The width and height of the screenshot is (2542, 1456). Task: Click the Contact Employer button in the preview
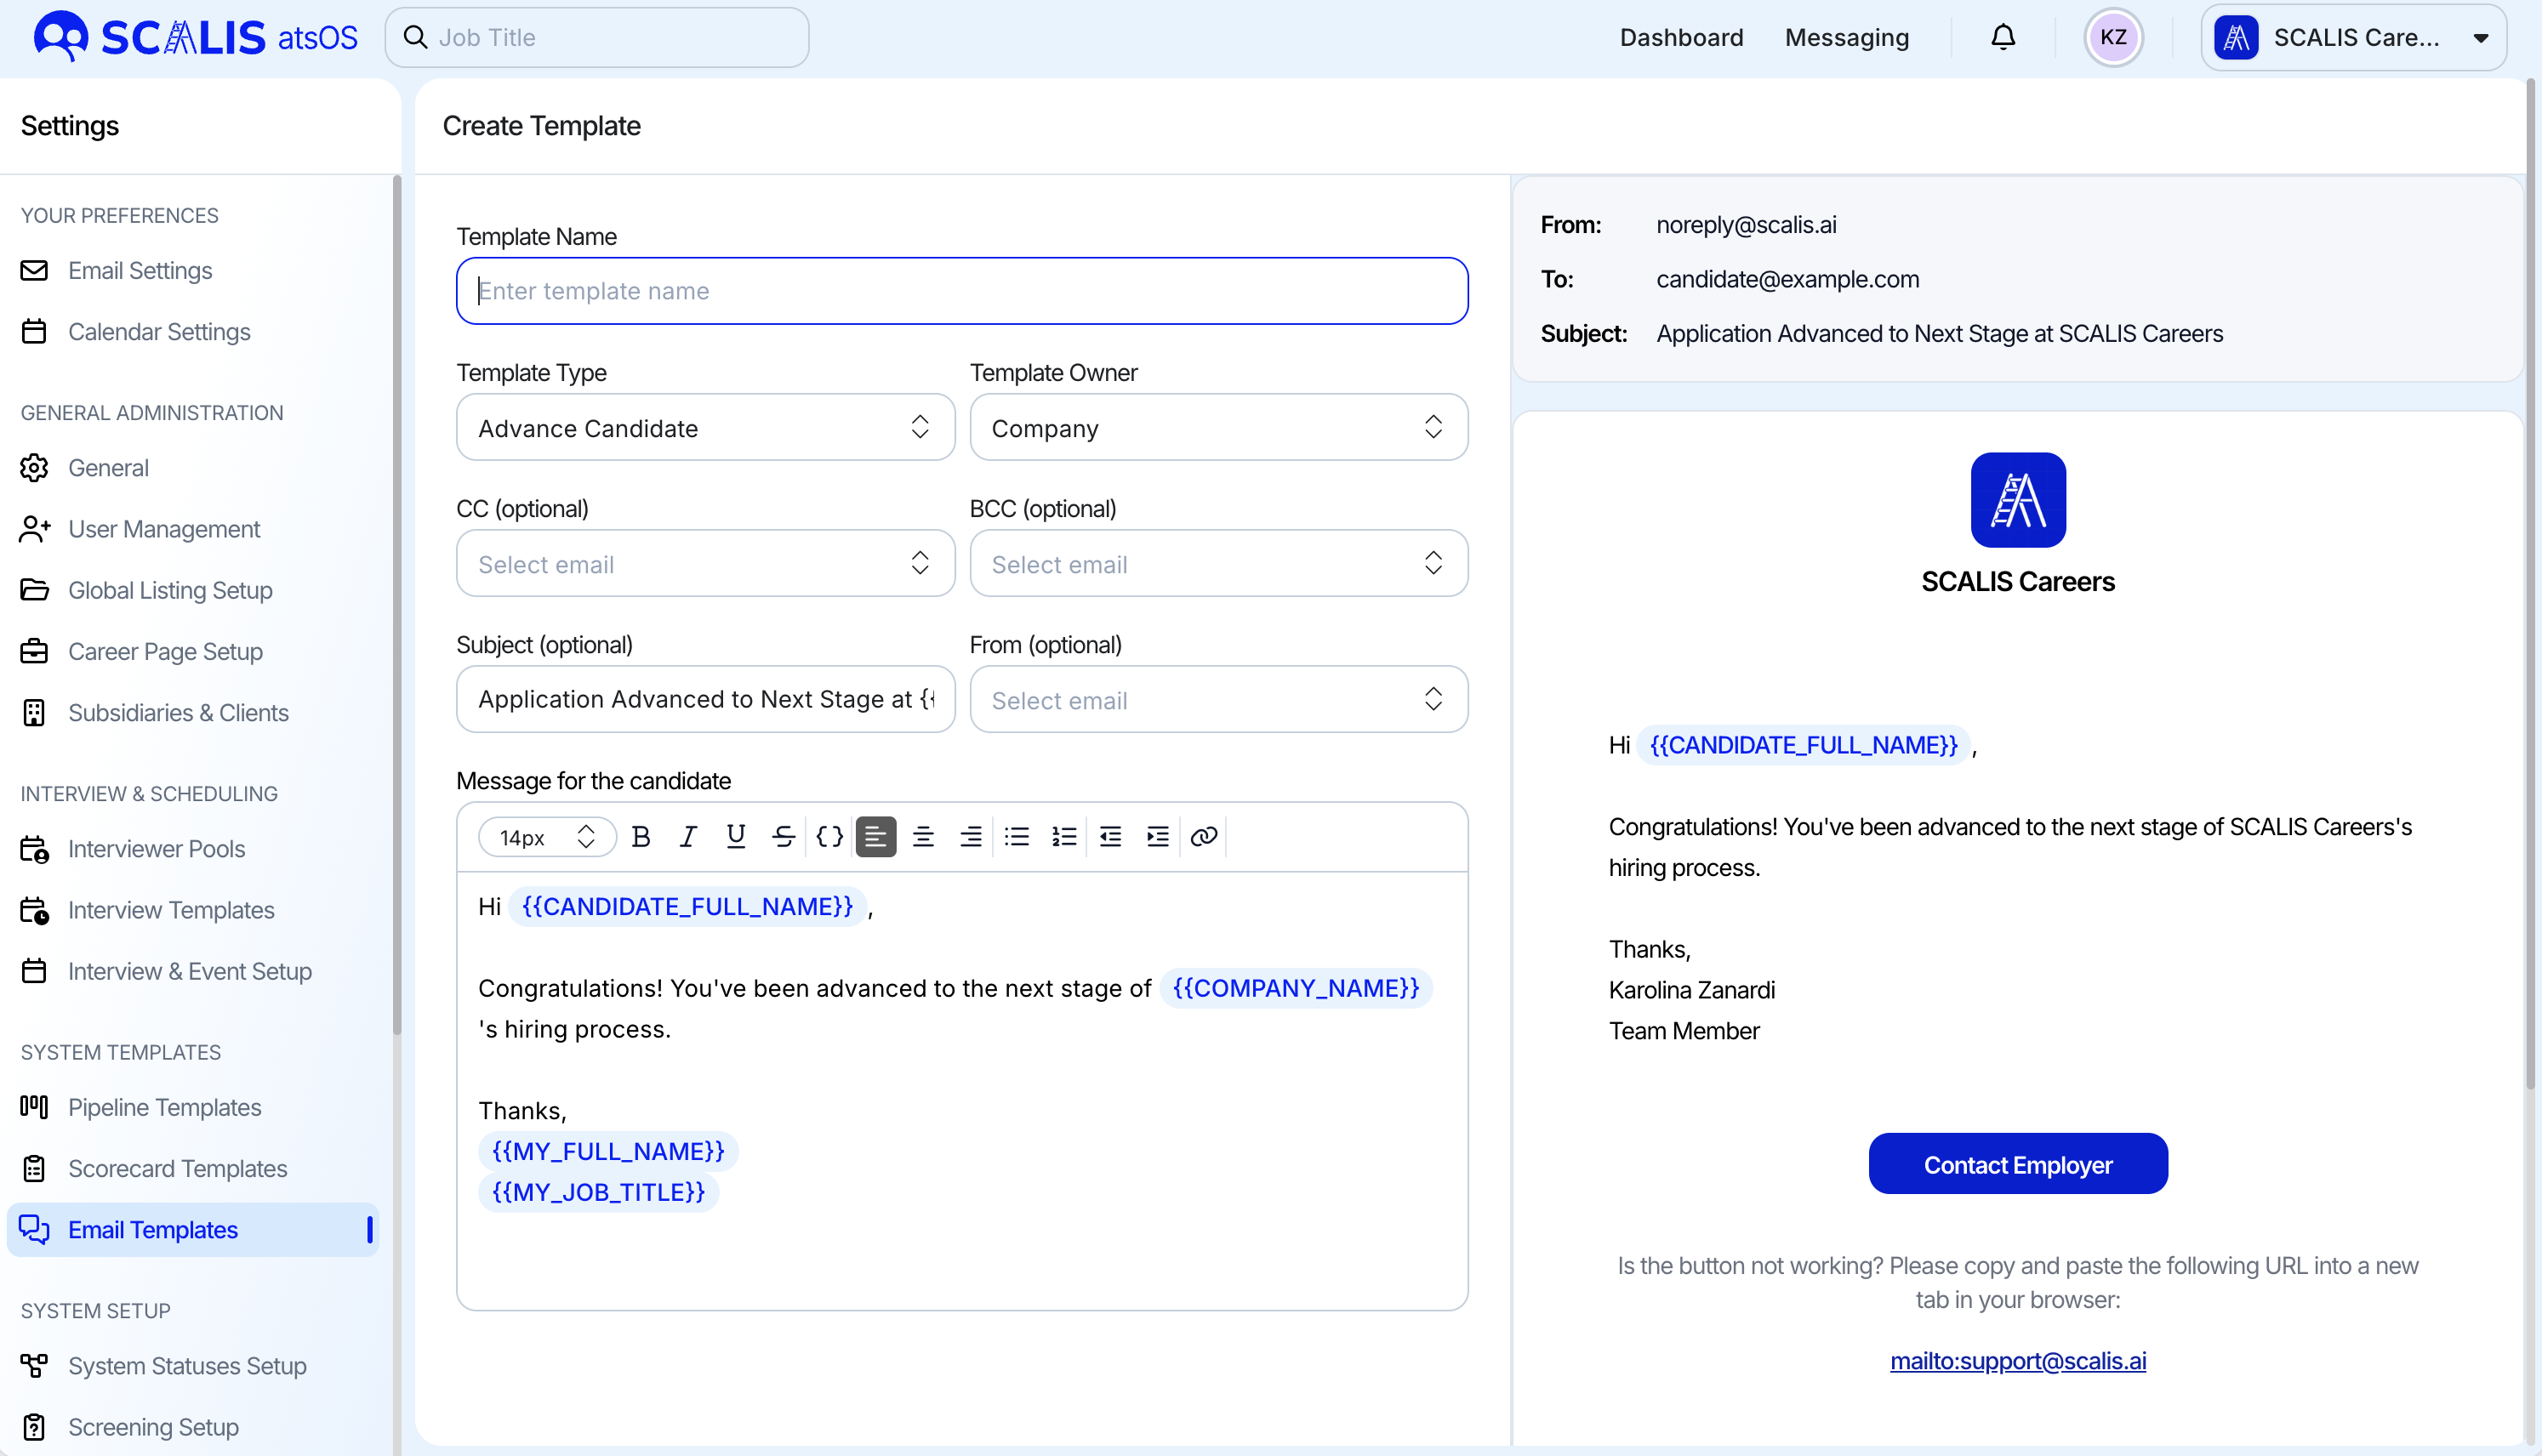2018,1163
